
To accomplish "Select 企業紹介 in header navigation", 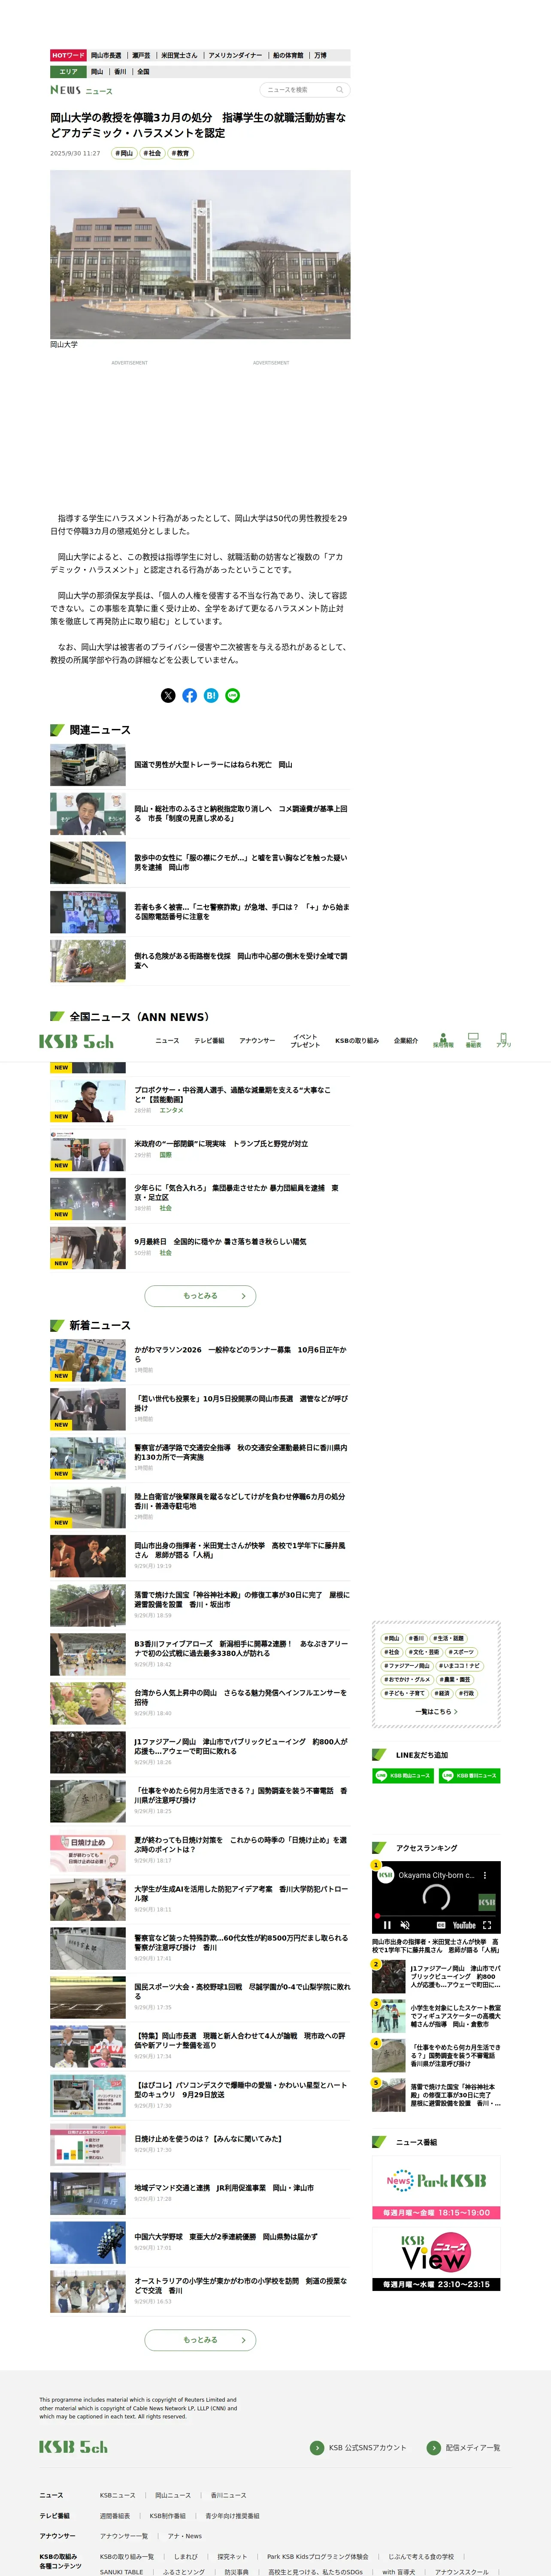I will click(406, 1041).
